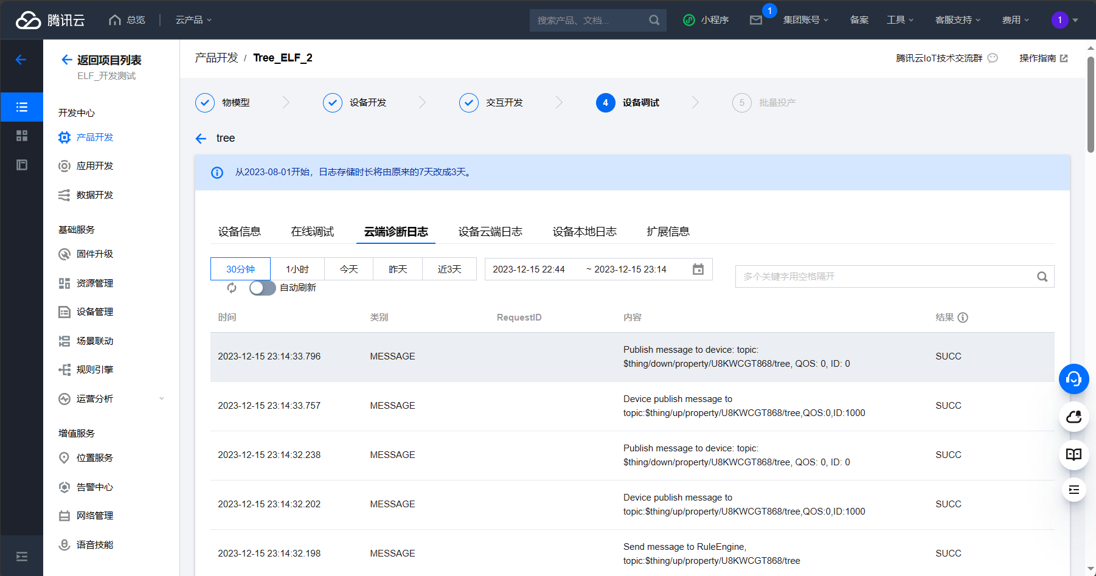Expand the 集团账号 menu

tap(806, 20)
